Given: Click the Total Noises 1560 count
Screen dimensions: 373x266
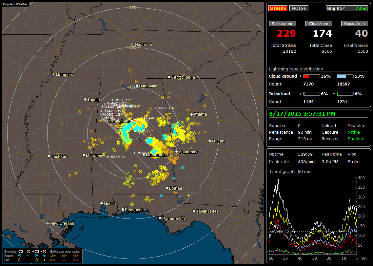Looking at the screenshot, I should [x=363, y=51].
